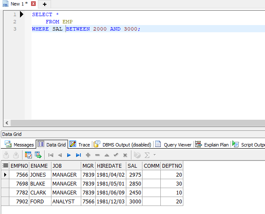The image size is (265, 214).
Task: Click hire date 1981/12/03
Action: point(111,202)
